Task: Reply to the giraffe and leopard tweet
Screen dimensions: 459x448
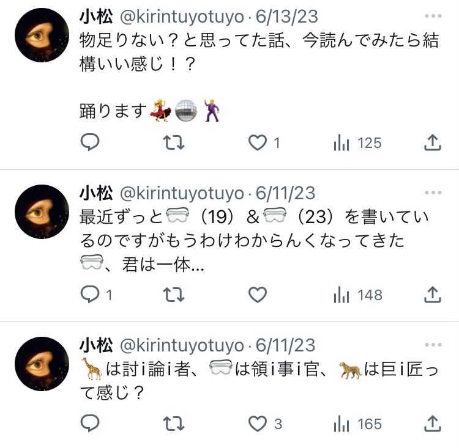Action: click(x=90, y=423)
